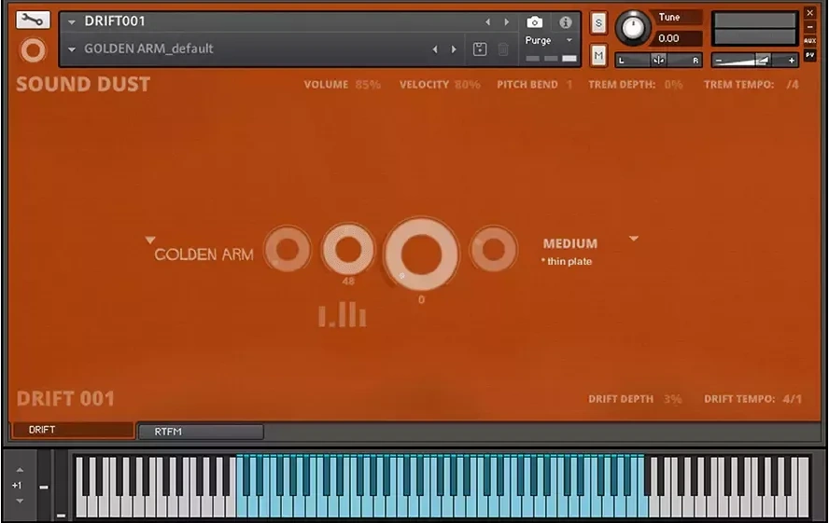Click the SOUND DUST title text
Screen dimensions: 829x523
pyautogui.click(x=83, y=85)
